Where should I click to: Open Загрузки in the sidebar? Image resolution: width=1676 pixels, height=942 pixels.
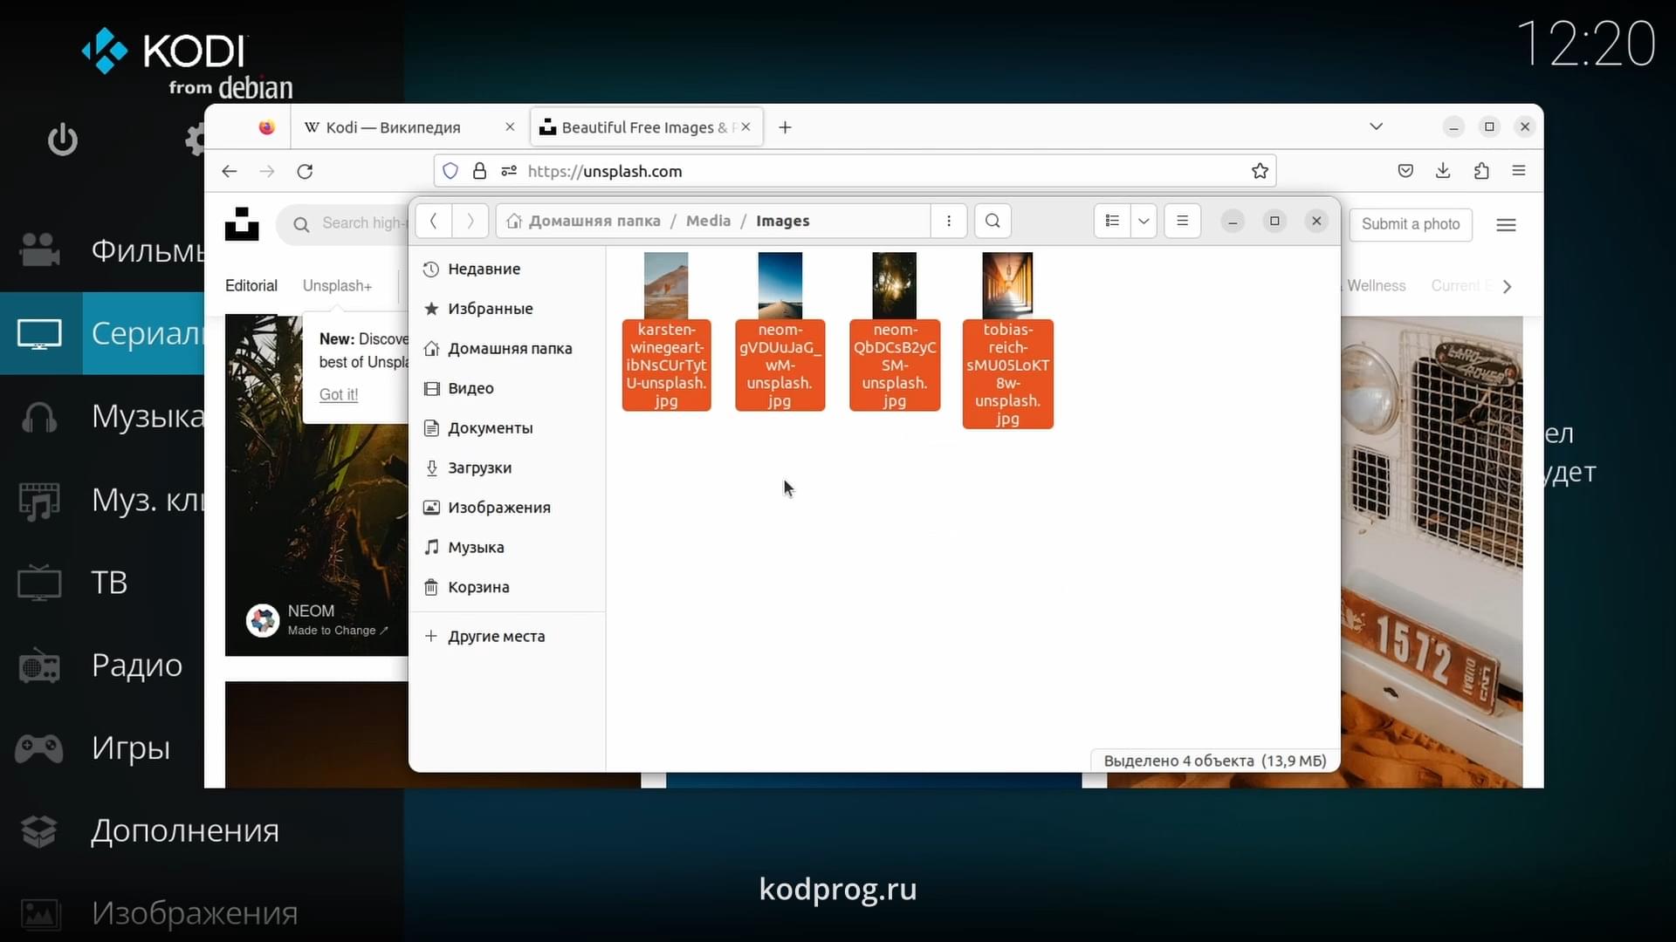pyautogui.click(x=508, y=468)
